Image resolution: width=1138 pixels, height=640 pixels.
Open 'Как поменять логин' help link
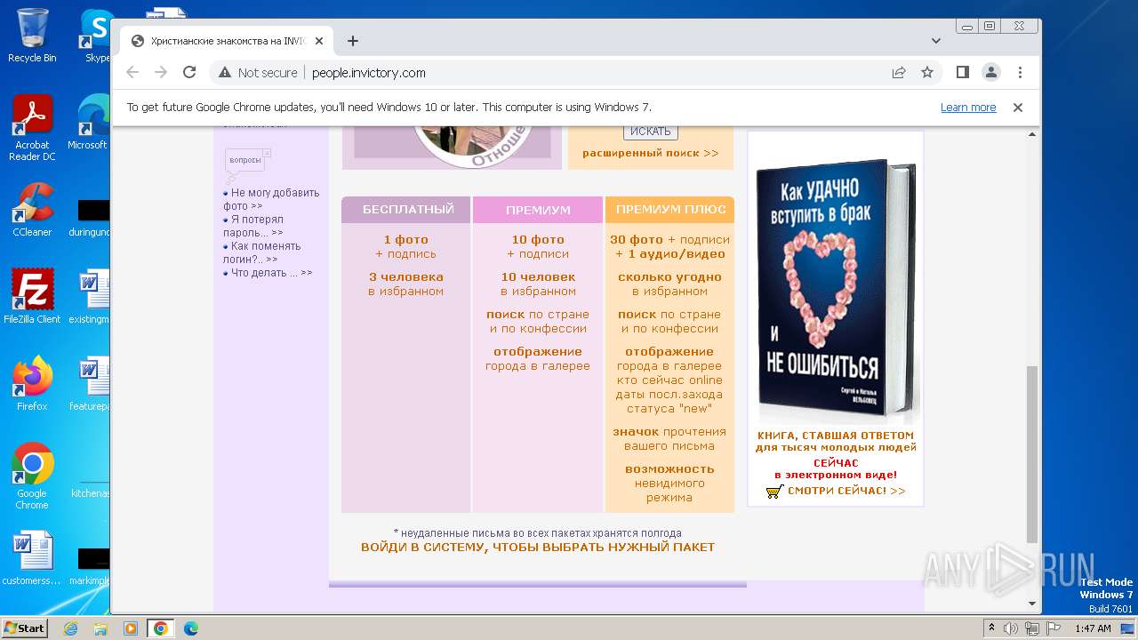[x=262, y=252]
